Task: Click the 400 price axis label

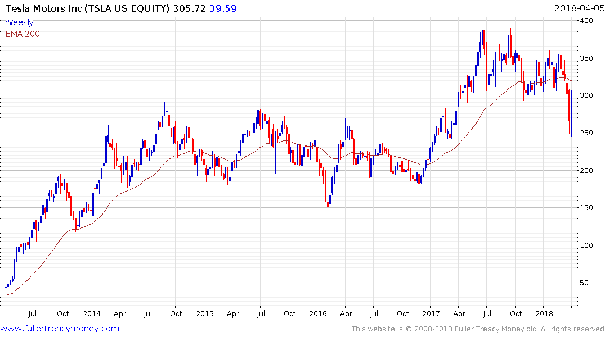Action: [x=586, y=20]
